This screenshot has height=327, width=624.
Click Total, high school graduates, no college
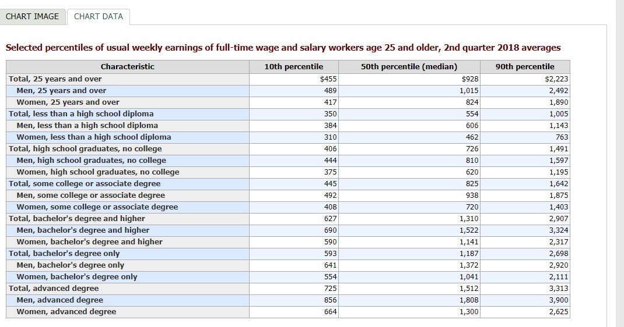click(x=85, y=149)
